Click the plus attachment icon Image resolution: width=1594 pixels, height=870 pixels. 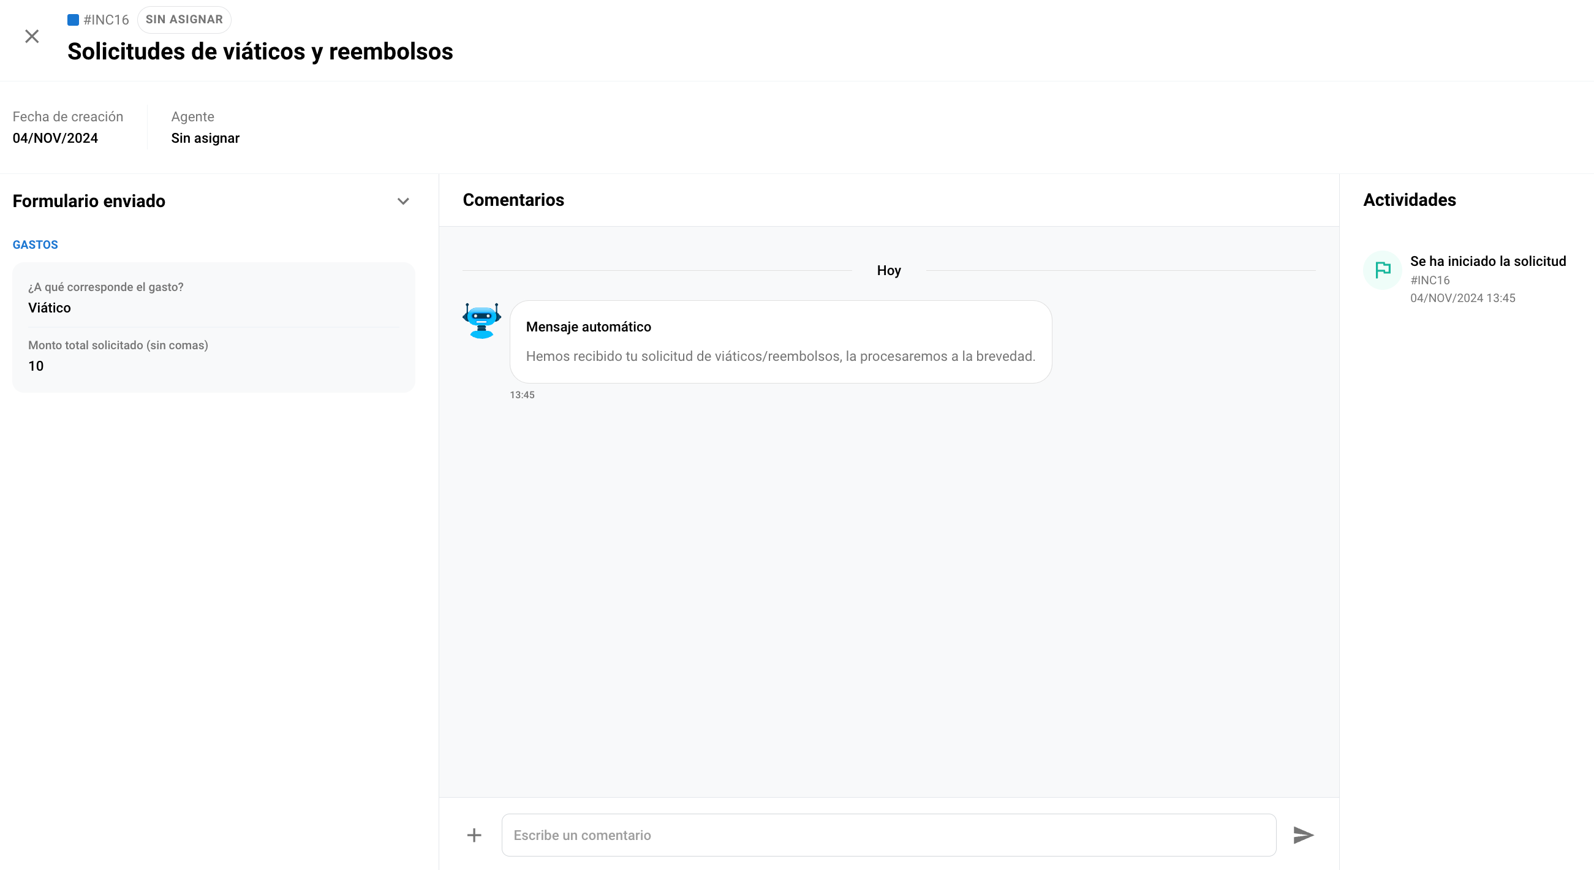point(474,835)
